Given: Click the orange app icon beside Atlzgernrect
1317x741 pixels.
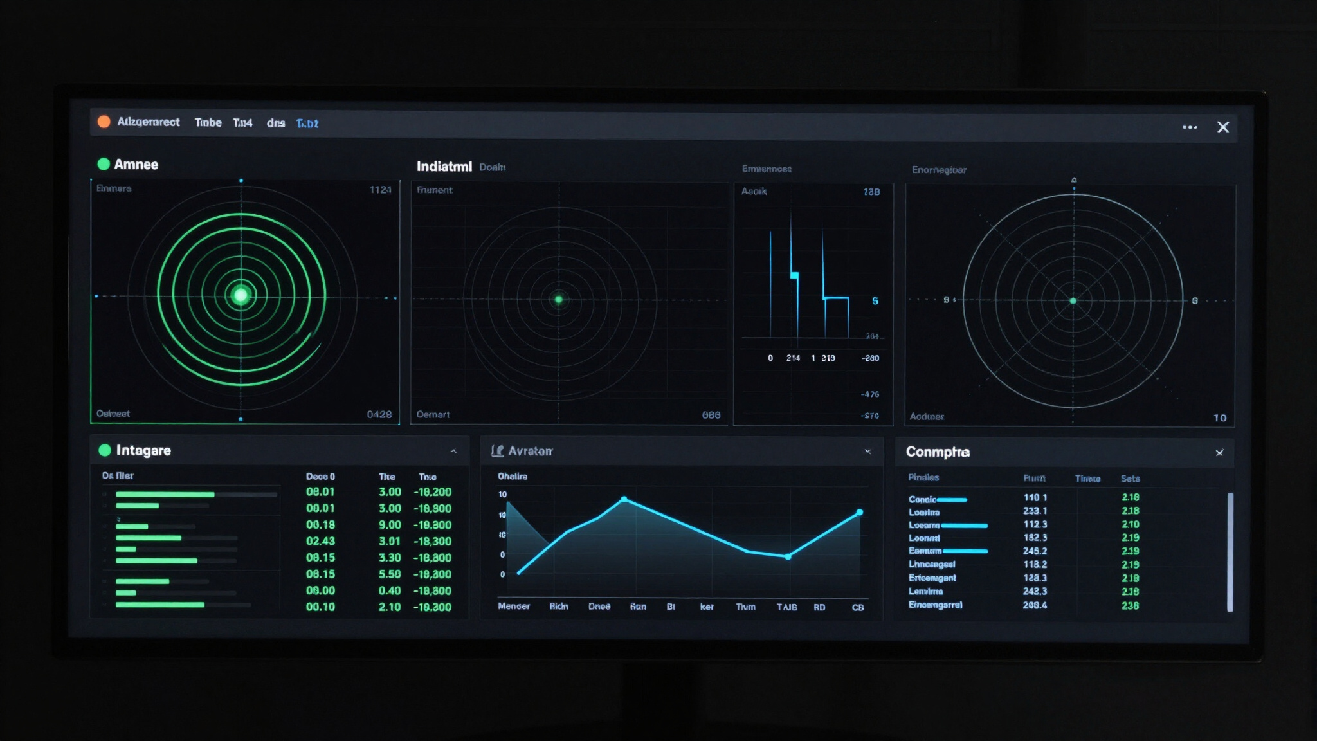Looking at the screenshot, I should coord(104,122).
